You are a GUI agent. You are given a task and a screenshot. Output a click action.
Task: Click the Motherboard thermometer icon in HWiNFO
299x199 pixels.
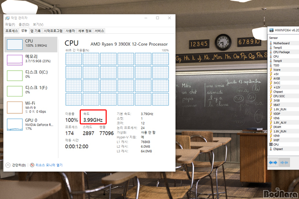[x=271, y=43]
